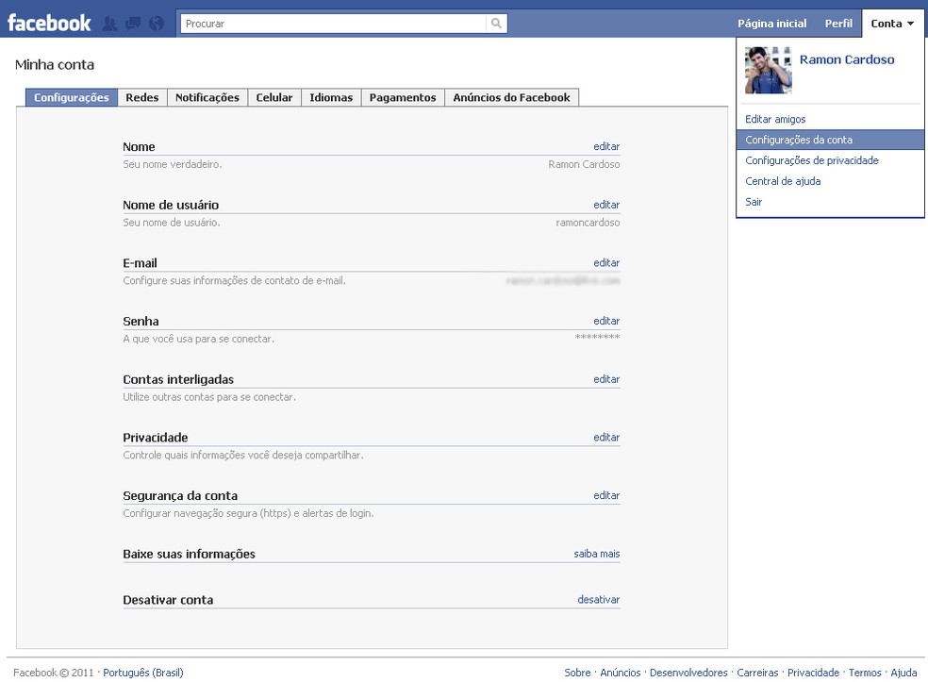Switch to the Redes tab
This screenshot has height=682, width=928.
(141, 96)
